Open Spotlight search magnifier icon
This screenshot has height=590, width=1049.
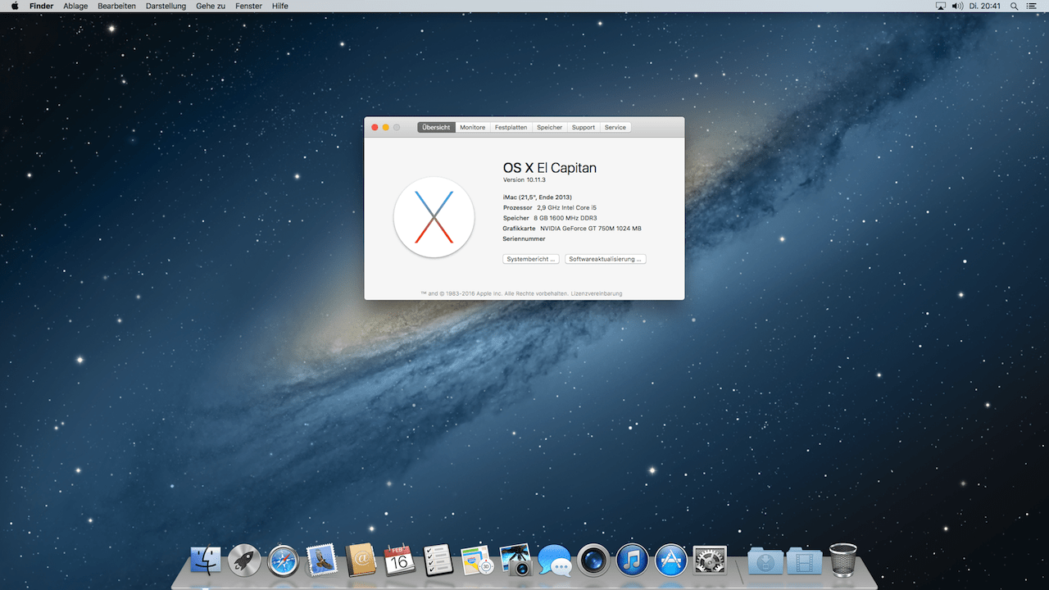pos(1015,6)
